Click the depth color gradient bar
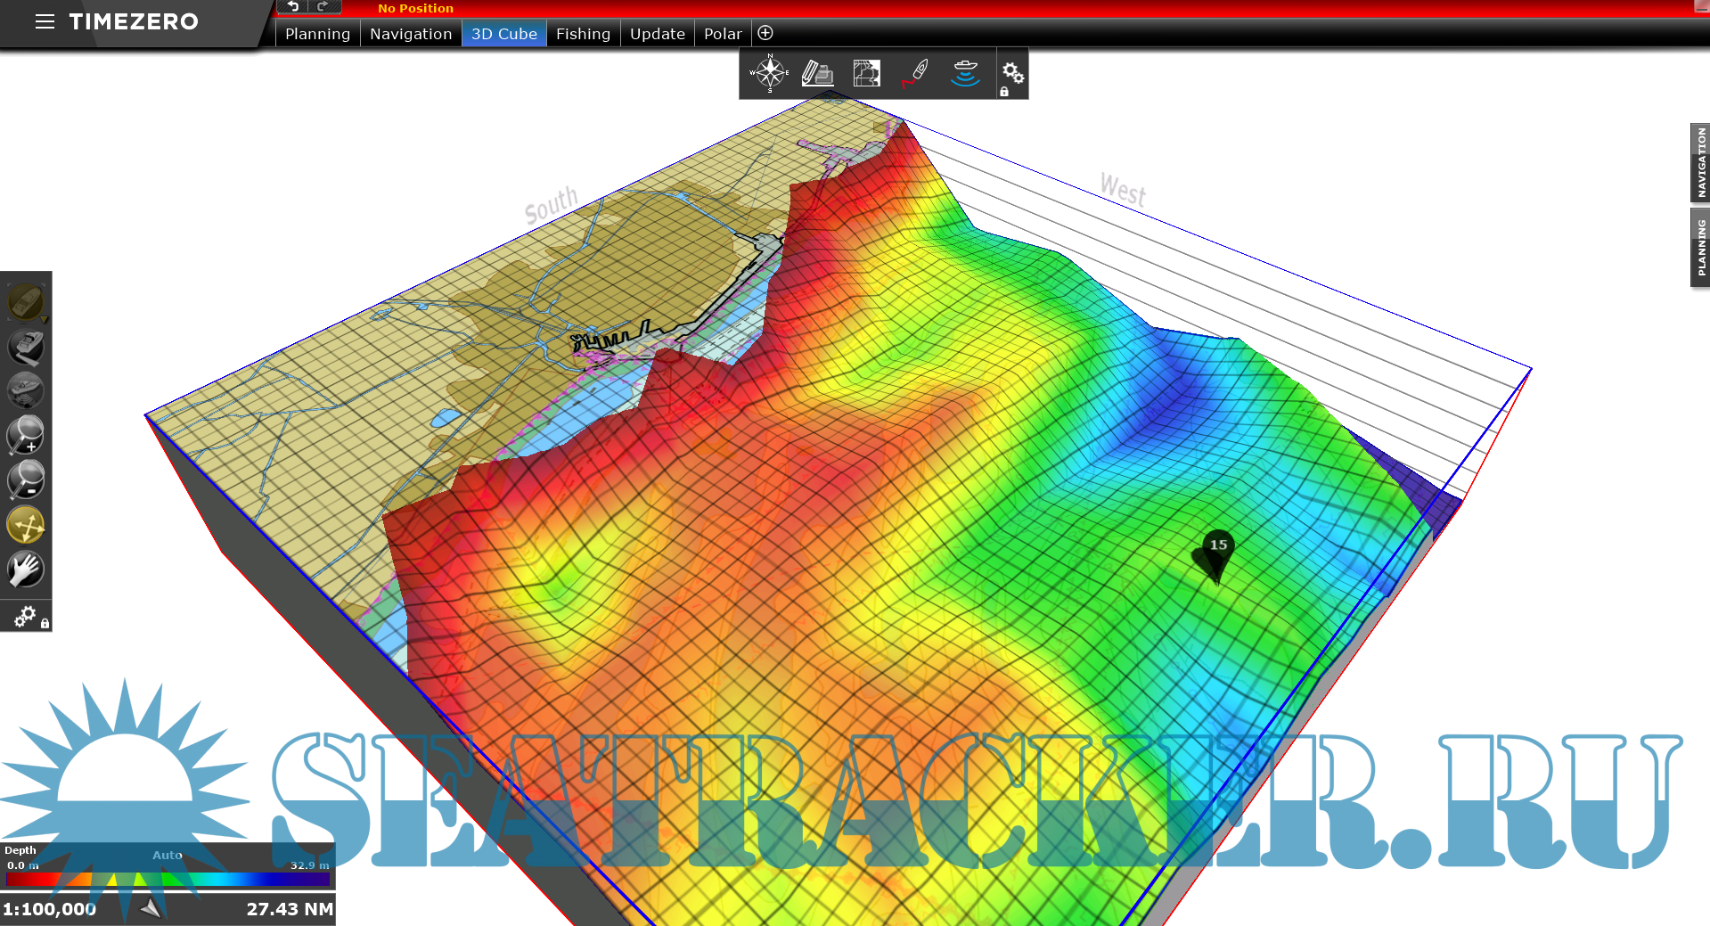 (168, 880)
